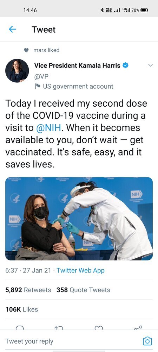Click the Vice President Kamala Harris name
158x352 pixels.
pyautogui.click(x=77, y=65)
